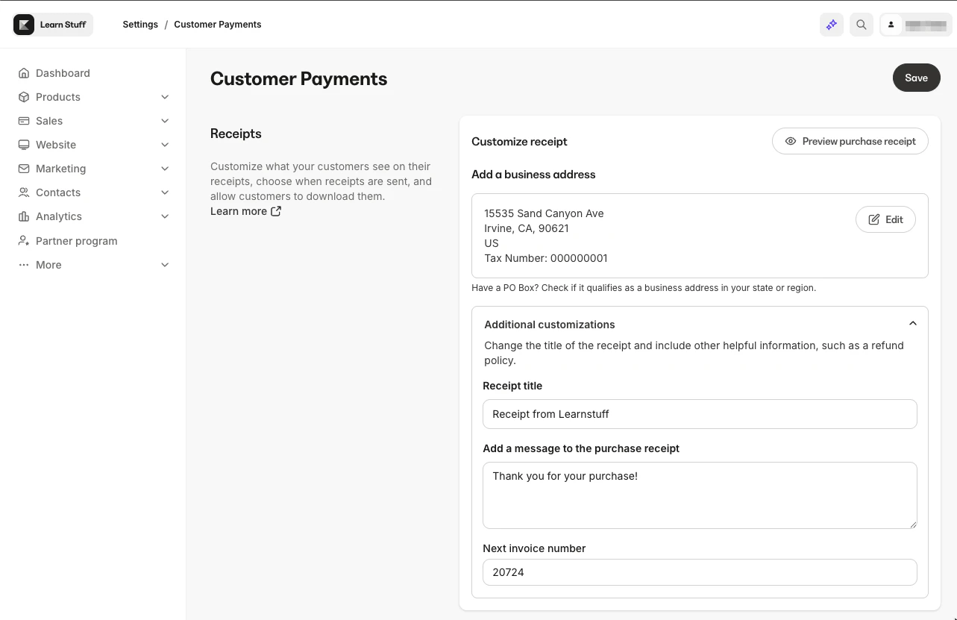
Task: Open the Learn more link about receipts
Action: 240,210
